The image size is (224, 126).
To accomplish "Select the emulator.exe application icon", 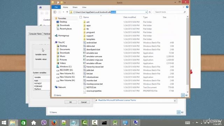I will pos(84,53).
